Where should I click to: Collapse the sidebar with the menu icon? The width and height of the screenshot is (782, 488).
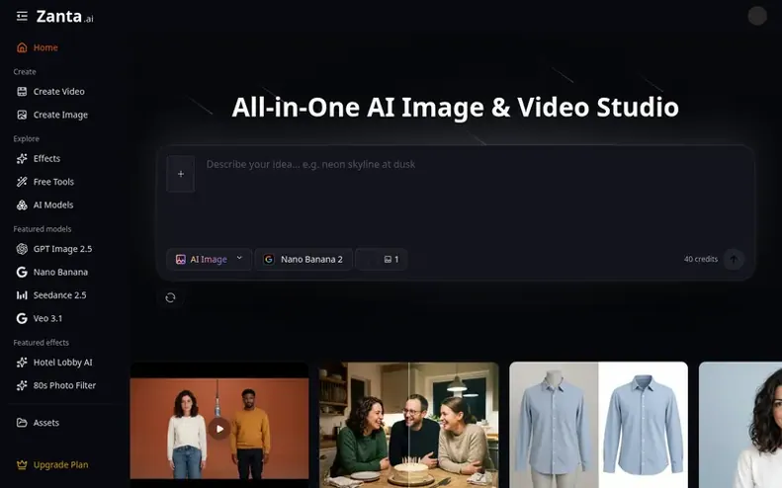click(x=22, y=17)
